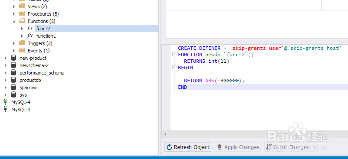348x159 pixels.
Task: Click the END keyword line in editor
Action: [x=263, y=87]
